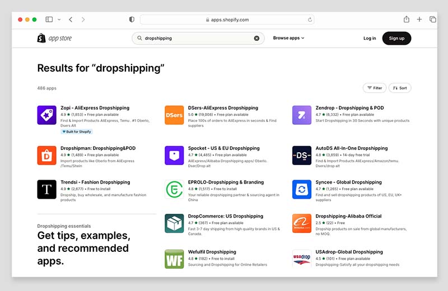Show the Safari tab overview
448x291 pixels.
click(x=432, y=20)
